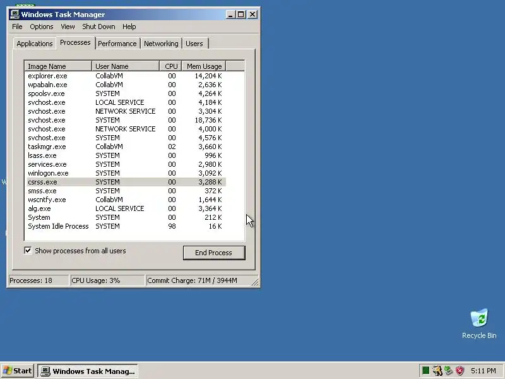Uncheck Show processes from all users
This screenshot has height=379, width=505.
coord(28,250)
